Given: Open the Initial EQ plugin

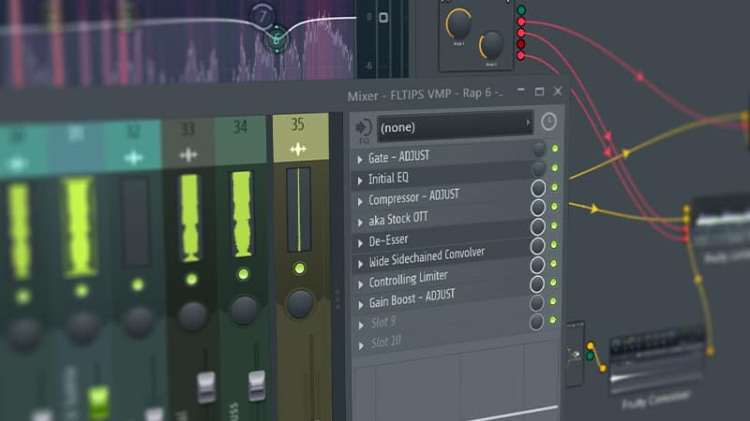Looking at the screenshot, I should [x=388, y=179].
